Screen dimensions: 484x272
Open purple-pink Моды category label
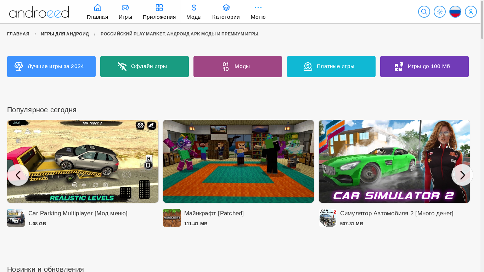[242, 66]
